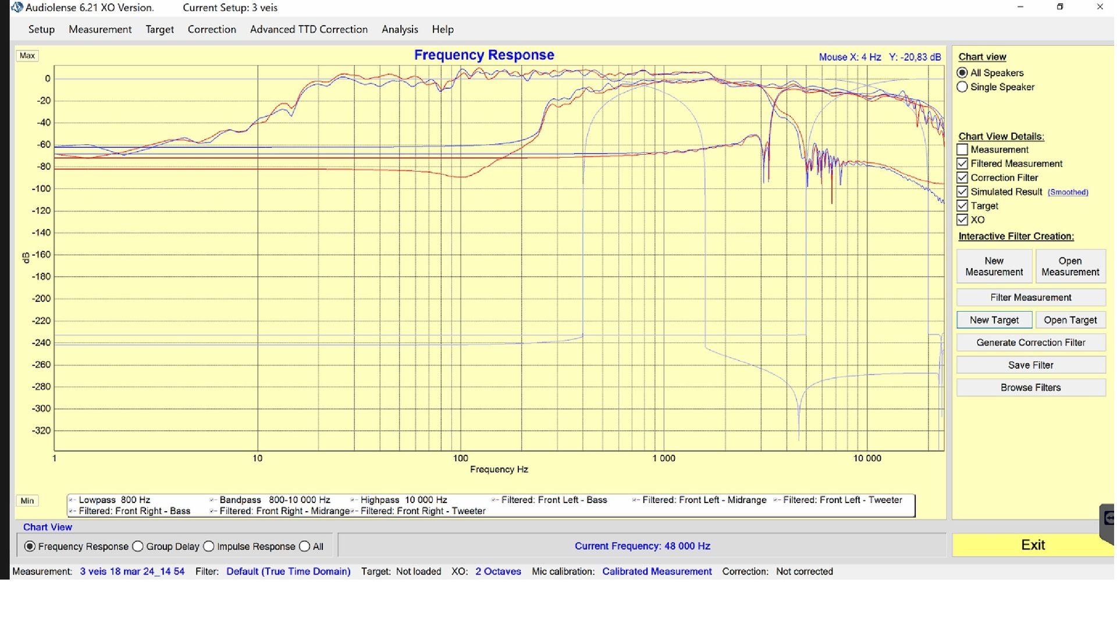The image size is (1117, 628).
Task: Open the Analysis menu
Action: pyautogui.click(x=399, y=29)
